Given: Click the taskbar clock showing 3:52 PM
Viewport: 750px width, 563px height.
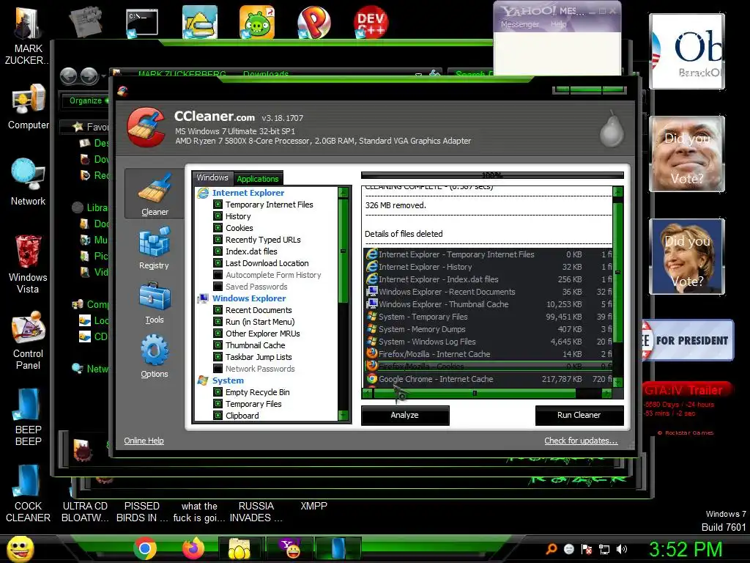Looking at the screenshot, I should (x=686, y=549).
